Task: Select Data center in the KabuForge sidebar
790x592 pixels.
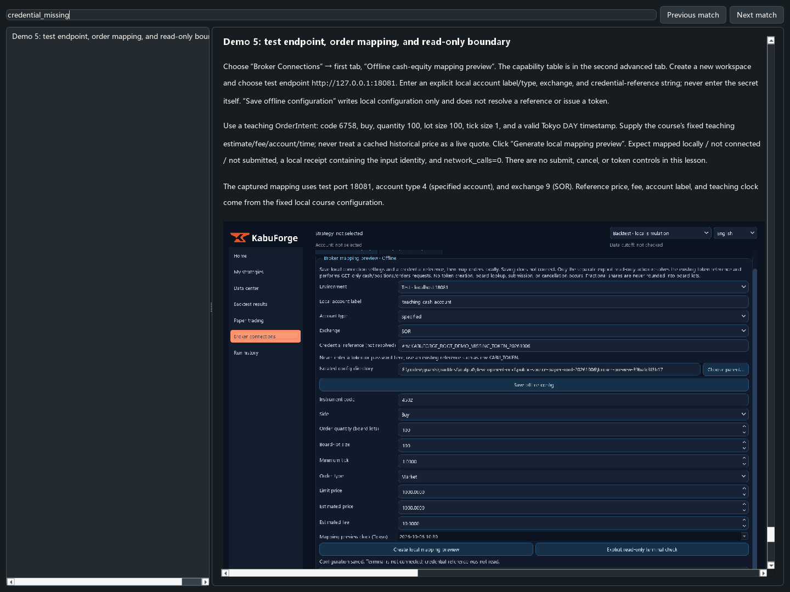Action: [x=246, y=288]
